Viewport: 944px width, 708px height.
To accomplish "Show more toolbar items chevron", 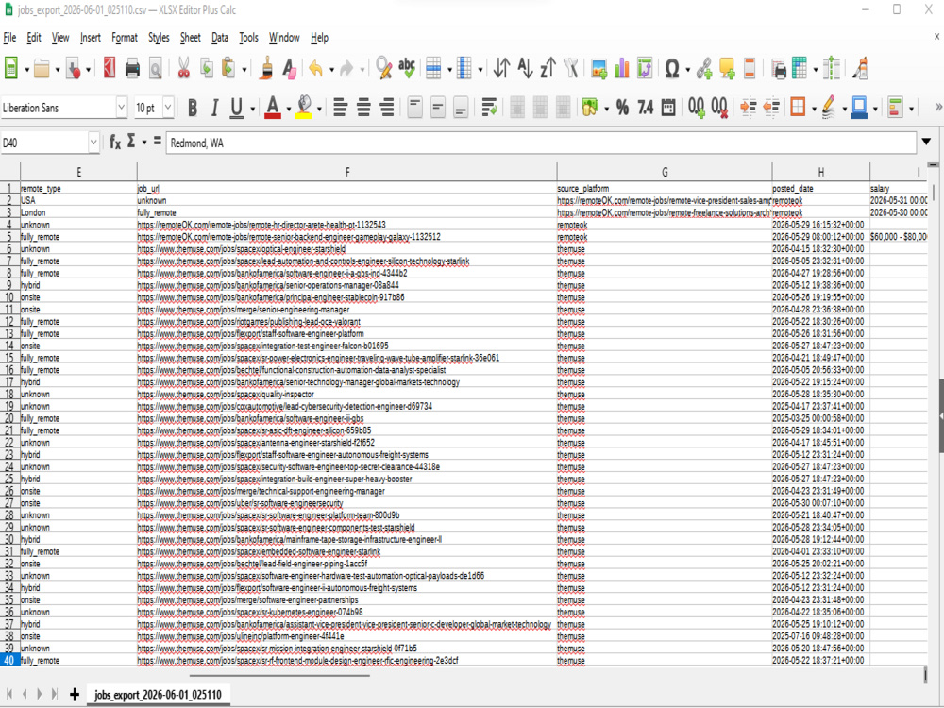I will coord(938,108).
